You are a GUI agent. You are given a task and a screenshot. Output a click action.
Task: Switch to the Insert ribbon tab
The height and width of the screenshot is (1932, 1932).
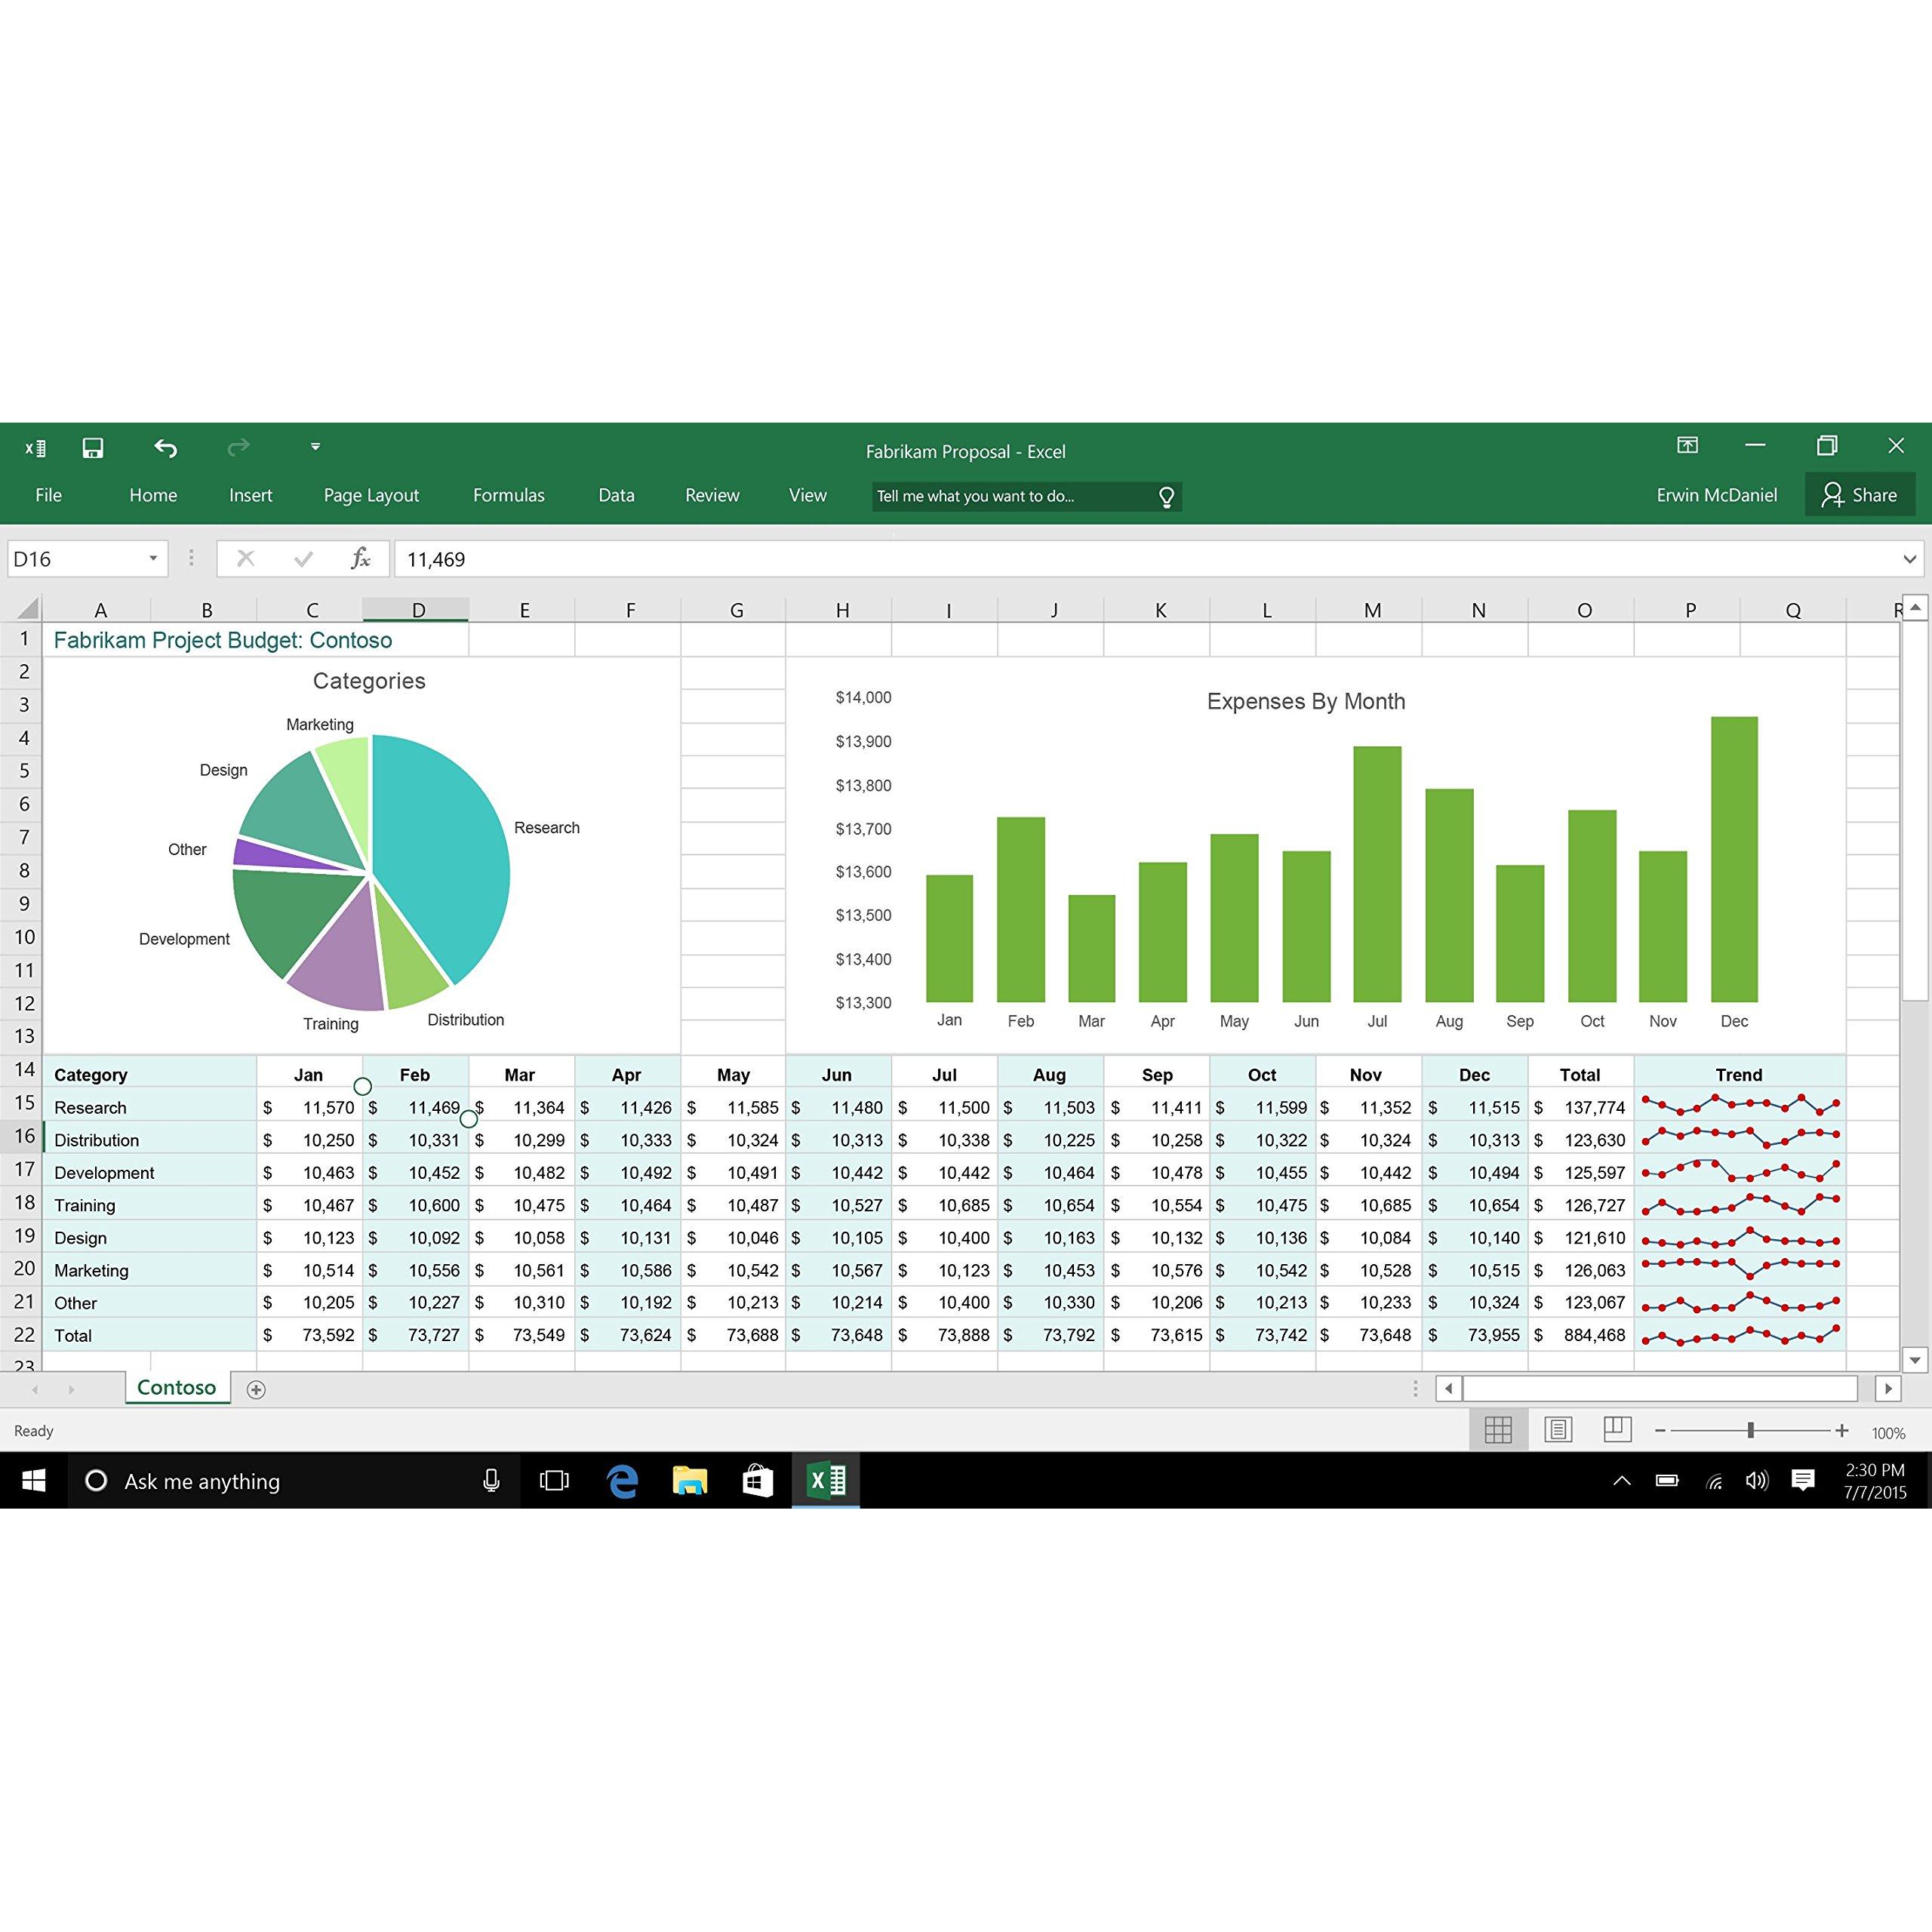point(250,495)
